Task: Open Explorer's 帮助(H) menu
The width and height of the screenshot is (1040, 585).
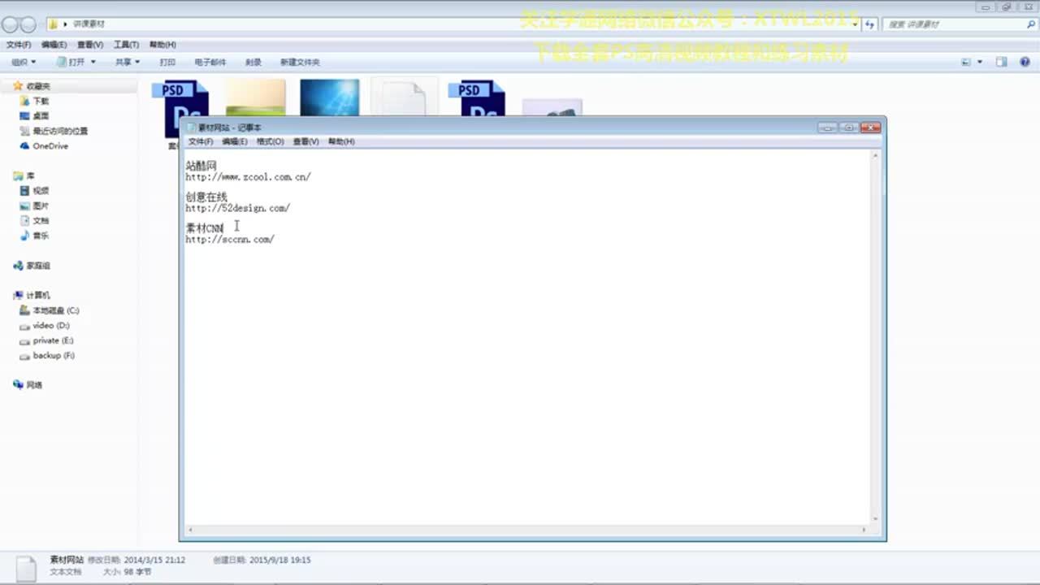Action: (x=162, y=45)
